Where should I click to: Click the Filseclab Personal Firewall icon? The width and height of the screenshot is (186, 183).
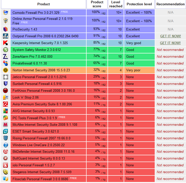coord(6,179)
